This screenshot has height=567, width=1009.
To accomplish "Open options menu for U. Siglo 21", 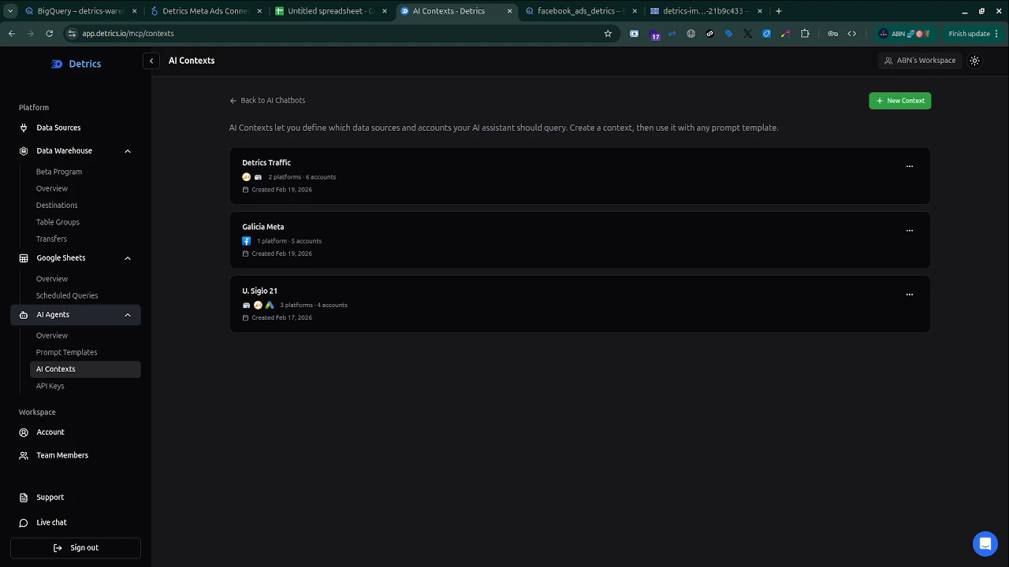I will tap(910, 295).
